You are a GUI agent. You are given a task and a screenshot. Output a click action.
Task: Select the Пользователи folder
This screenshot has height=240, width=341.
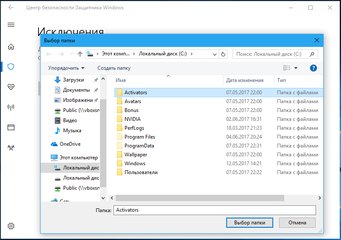(x=141, y=172)
